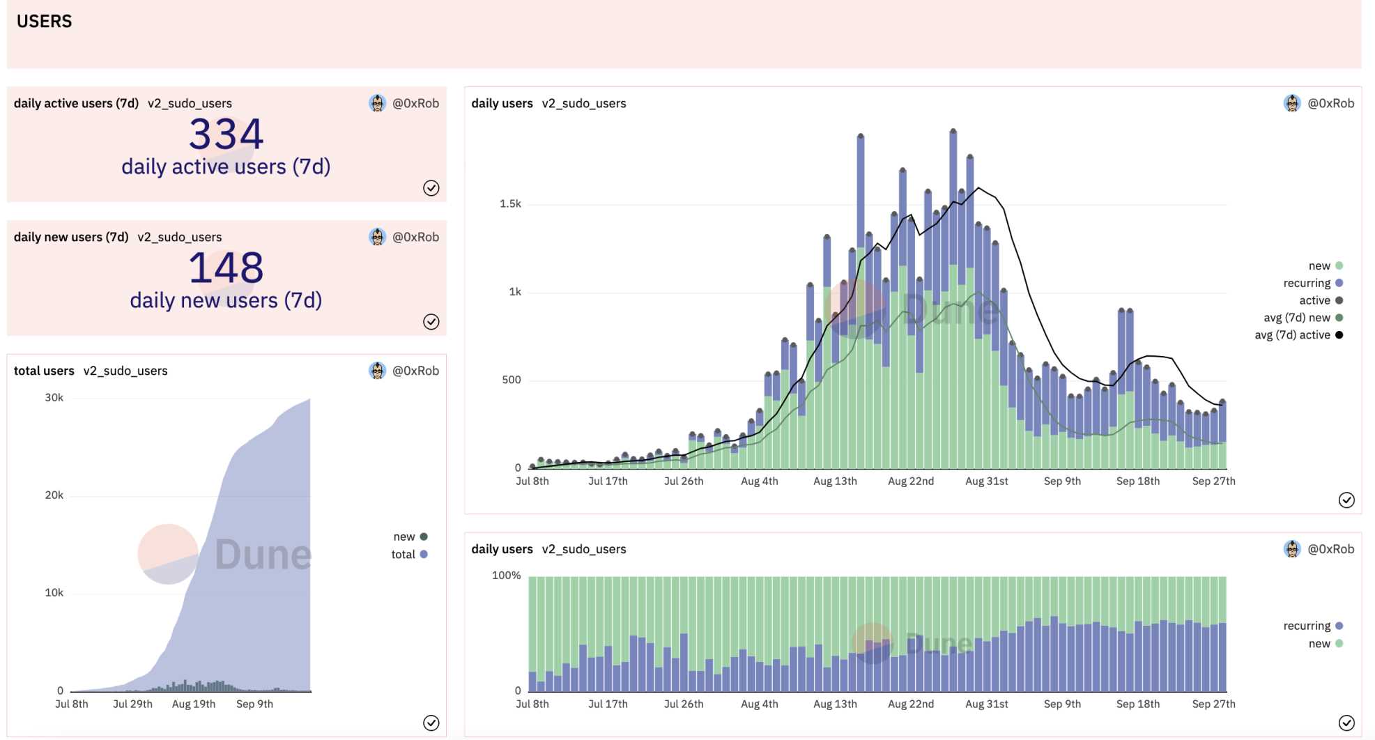Click the 148 daily new users counter value
Viewport: 1375px width, 740px height.
click(226, 268)
